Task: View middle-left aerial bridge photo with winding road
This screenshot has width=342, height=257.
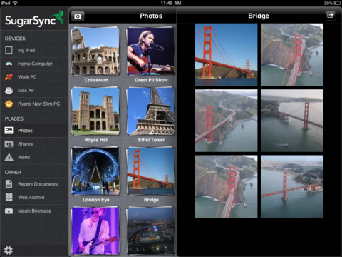Action: tap(226, 121)
